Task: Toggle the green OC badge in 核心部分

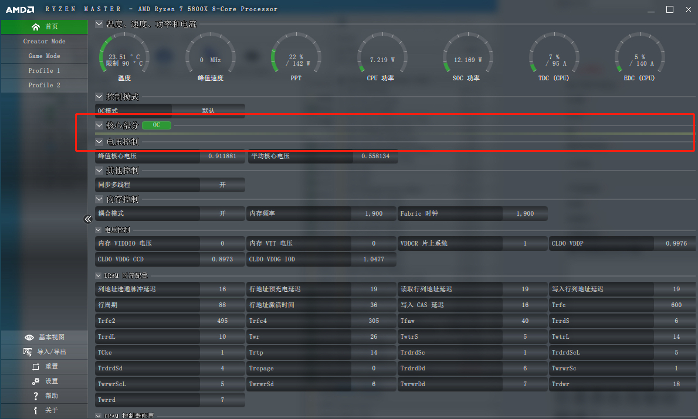Action: pyautogui.click(x=156, y=125)
